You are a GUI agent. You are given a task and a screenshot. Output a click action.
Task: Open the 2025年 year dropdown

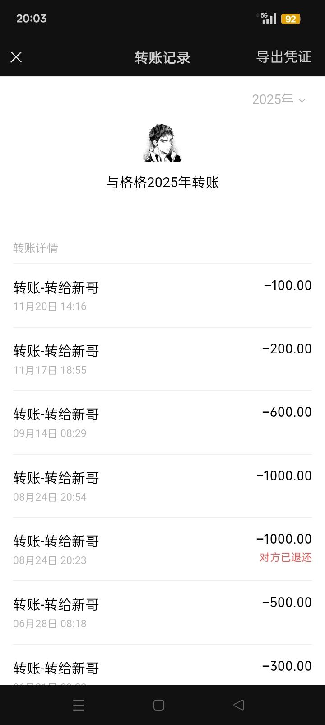279,99
